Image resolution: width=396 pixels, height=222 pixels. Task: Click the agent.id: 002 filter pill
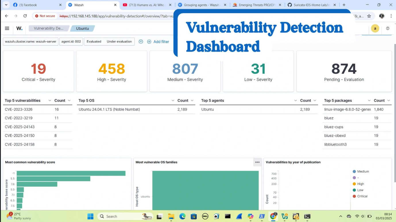click(71, 42)
